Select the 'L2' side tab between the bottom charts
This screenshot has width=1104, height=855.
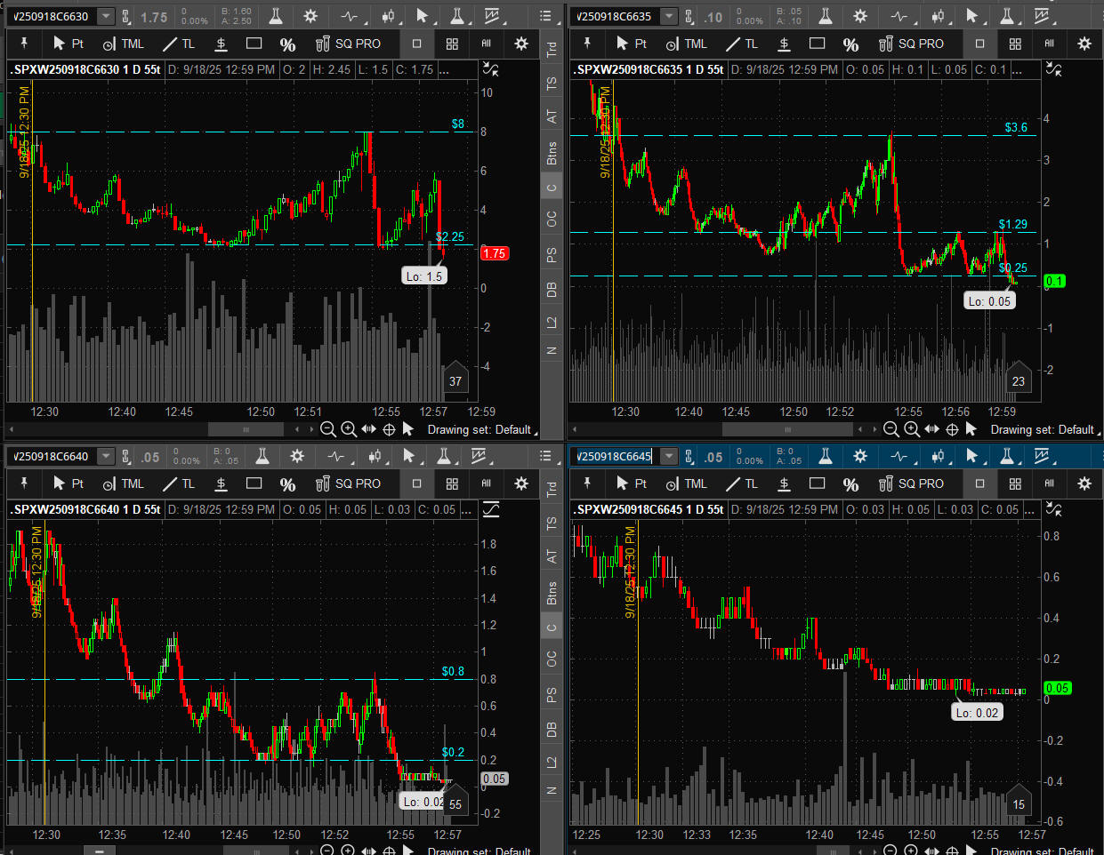552,763
